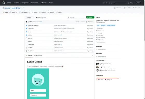The height and width of the screenshot is (99, 145).
Task: View the watching count link
Action: tap(101, 38)
